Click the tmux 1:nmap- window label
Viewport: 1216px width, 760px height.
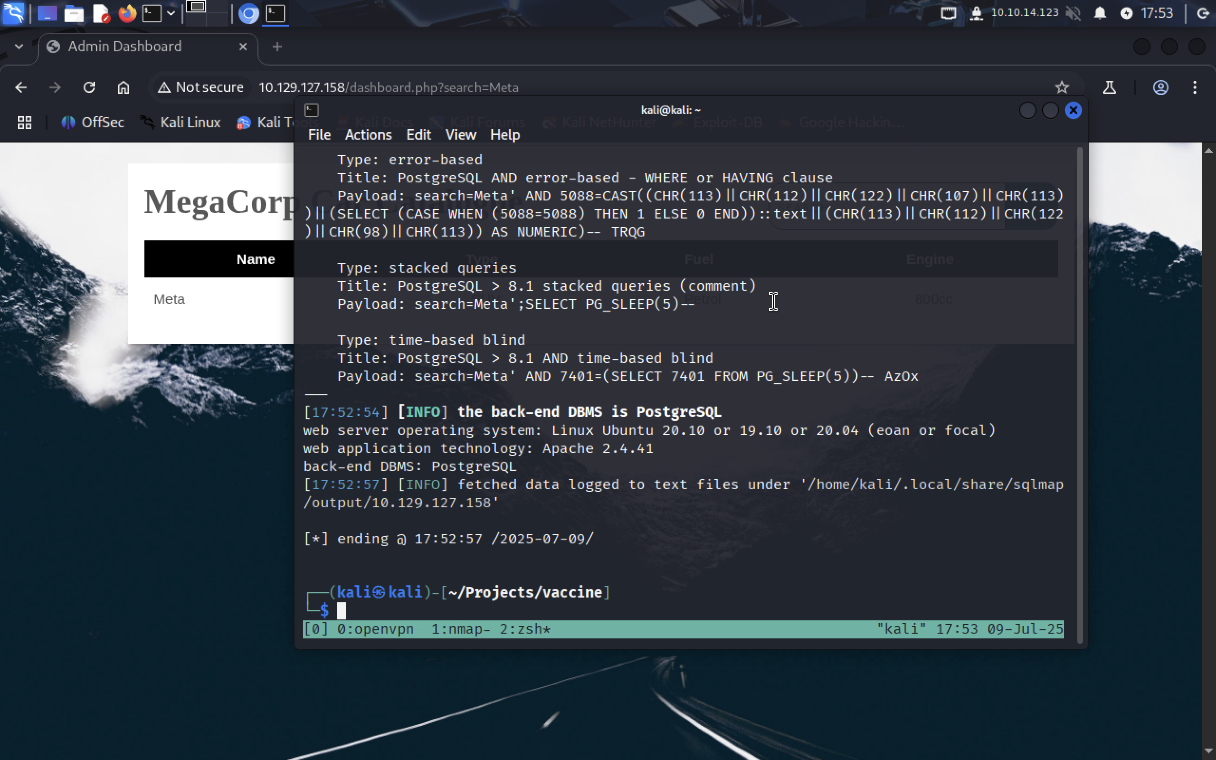point(461,629)
